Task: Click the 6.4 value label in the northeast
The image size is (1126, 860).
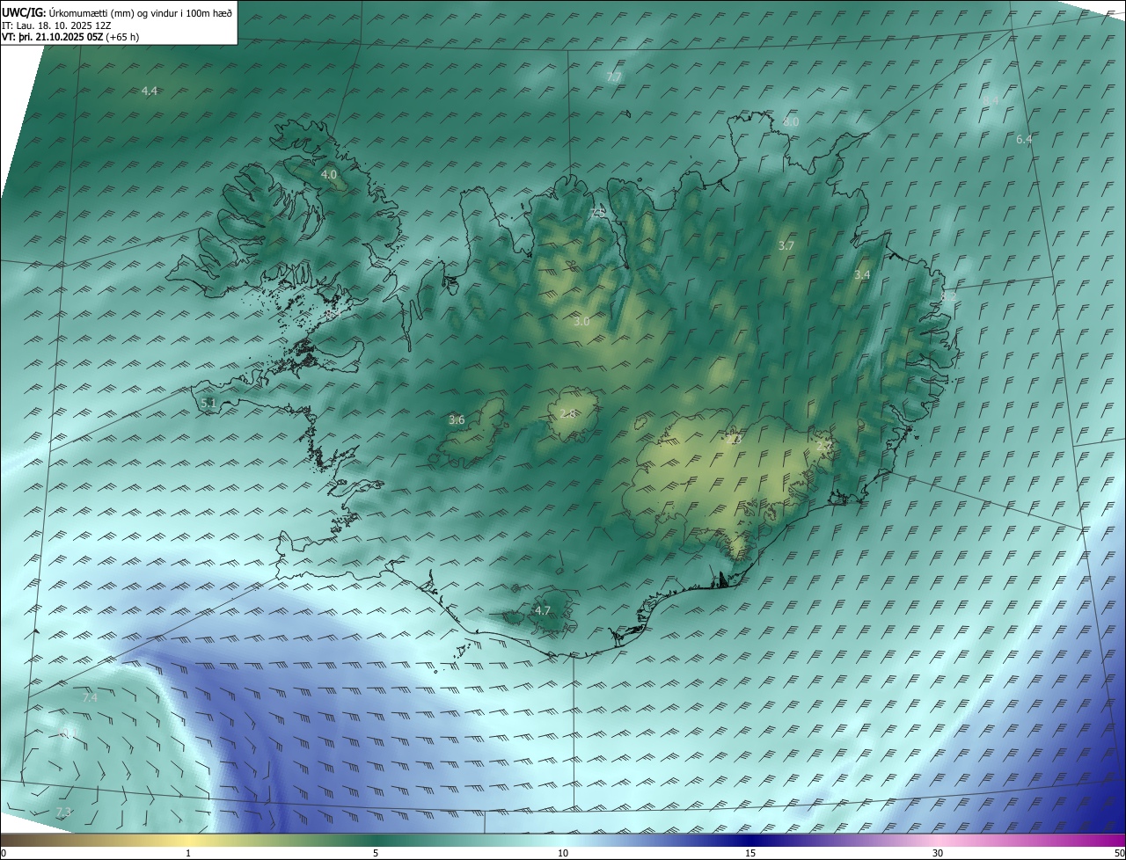Action: (1024, 140)
